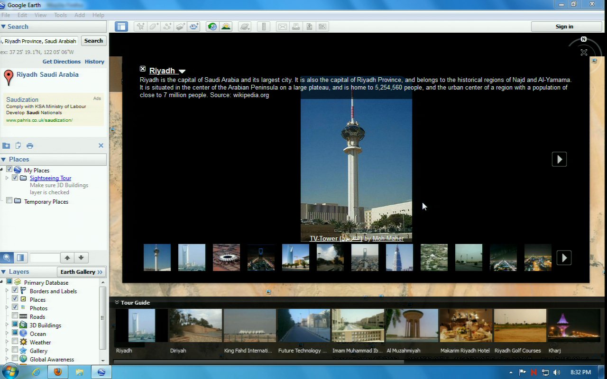Toggle the sunlight across landscape icon

[226, 27]
